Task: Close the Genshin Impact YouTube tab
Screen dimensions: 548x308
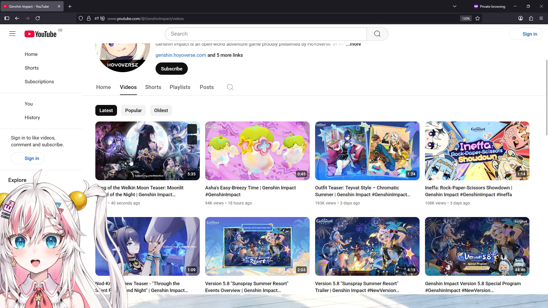Action: click(59, 6)
